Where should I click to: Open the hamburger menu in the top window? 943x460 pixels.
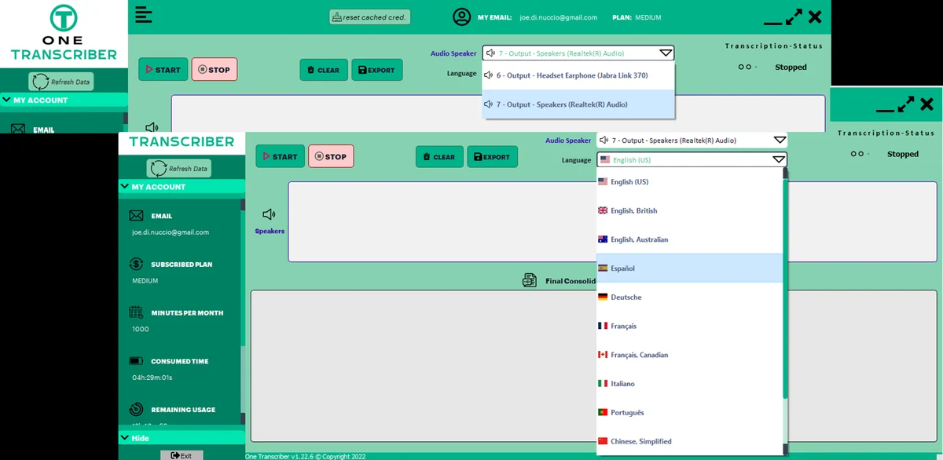point(144,16)
